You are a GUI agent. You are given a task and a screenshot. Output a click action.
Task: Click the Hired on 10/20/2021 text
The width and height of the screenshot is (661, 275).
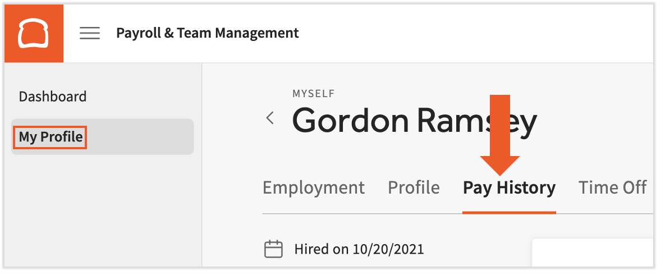tap(359, 249)
